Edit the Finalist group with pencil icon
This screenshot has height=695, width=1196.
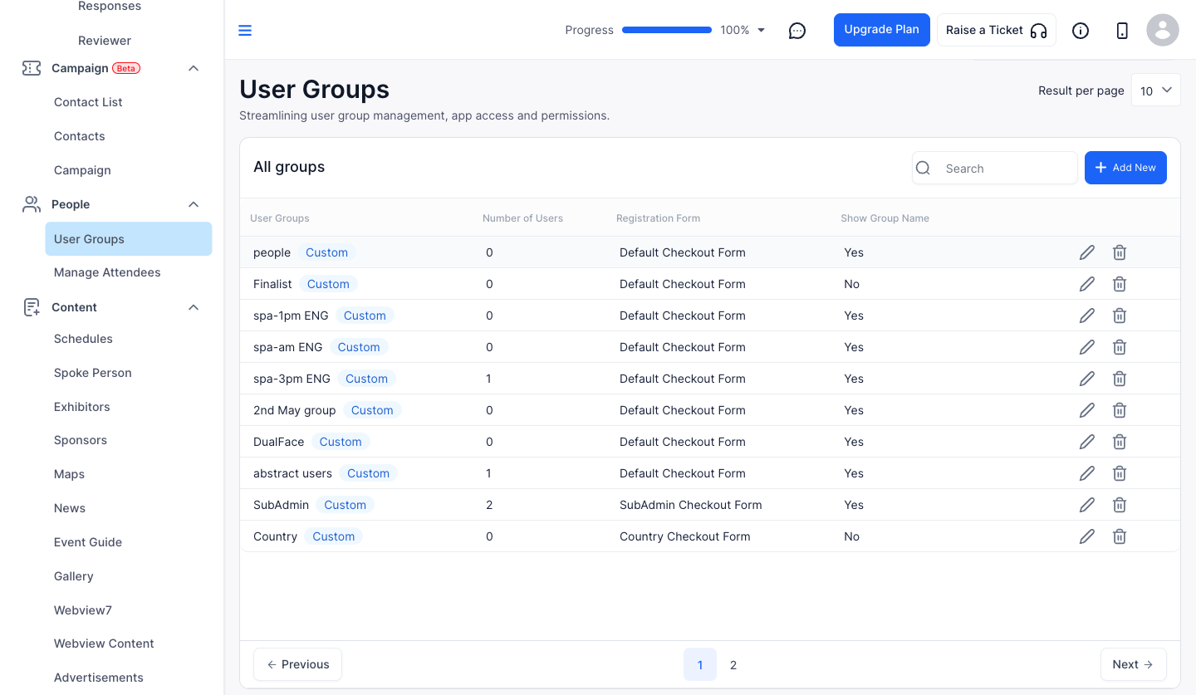pos(1086,284)
